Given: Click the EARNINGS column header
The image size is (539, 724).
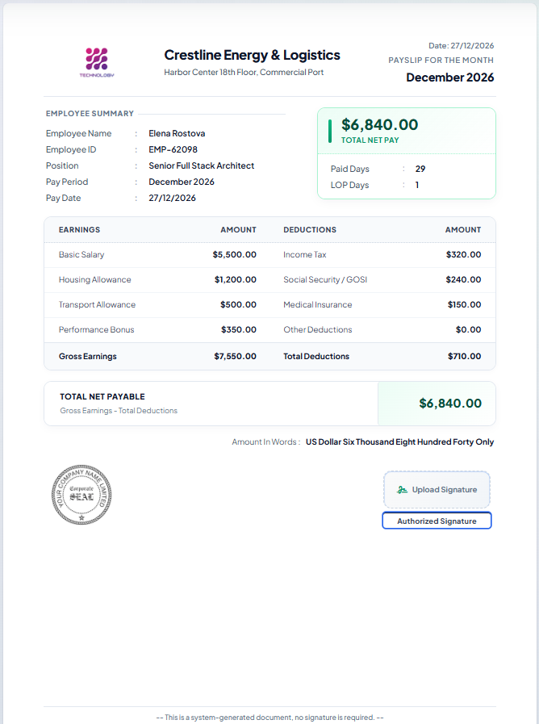Looking at the screenshot, I should pyautogui.click(x=79, y=229).
